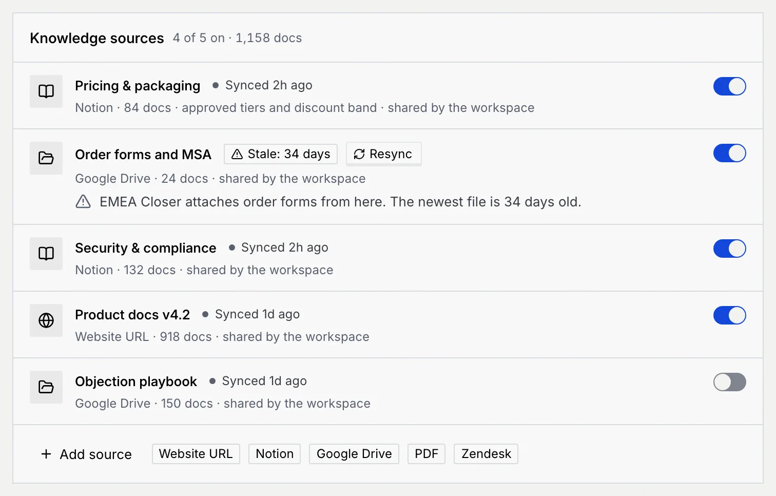Click the EMEA Closer stale warning message

[x=340, y=202]
